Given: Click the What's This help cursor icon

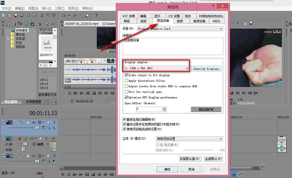Looking at the screenshot, I should tap(96, 16).
